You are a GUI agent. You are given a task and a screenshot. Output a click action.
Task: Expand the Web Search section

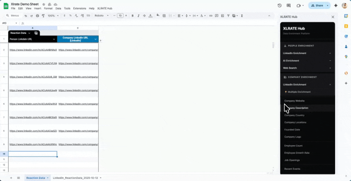(x=308, y=68)
